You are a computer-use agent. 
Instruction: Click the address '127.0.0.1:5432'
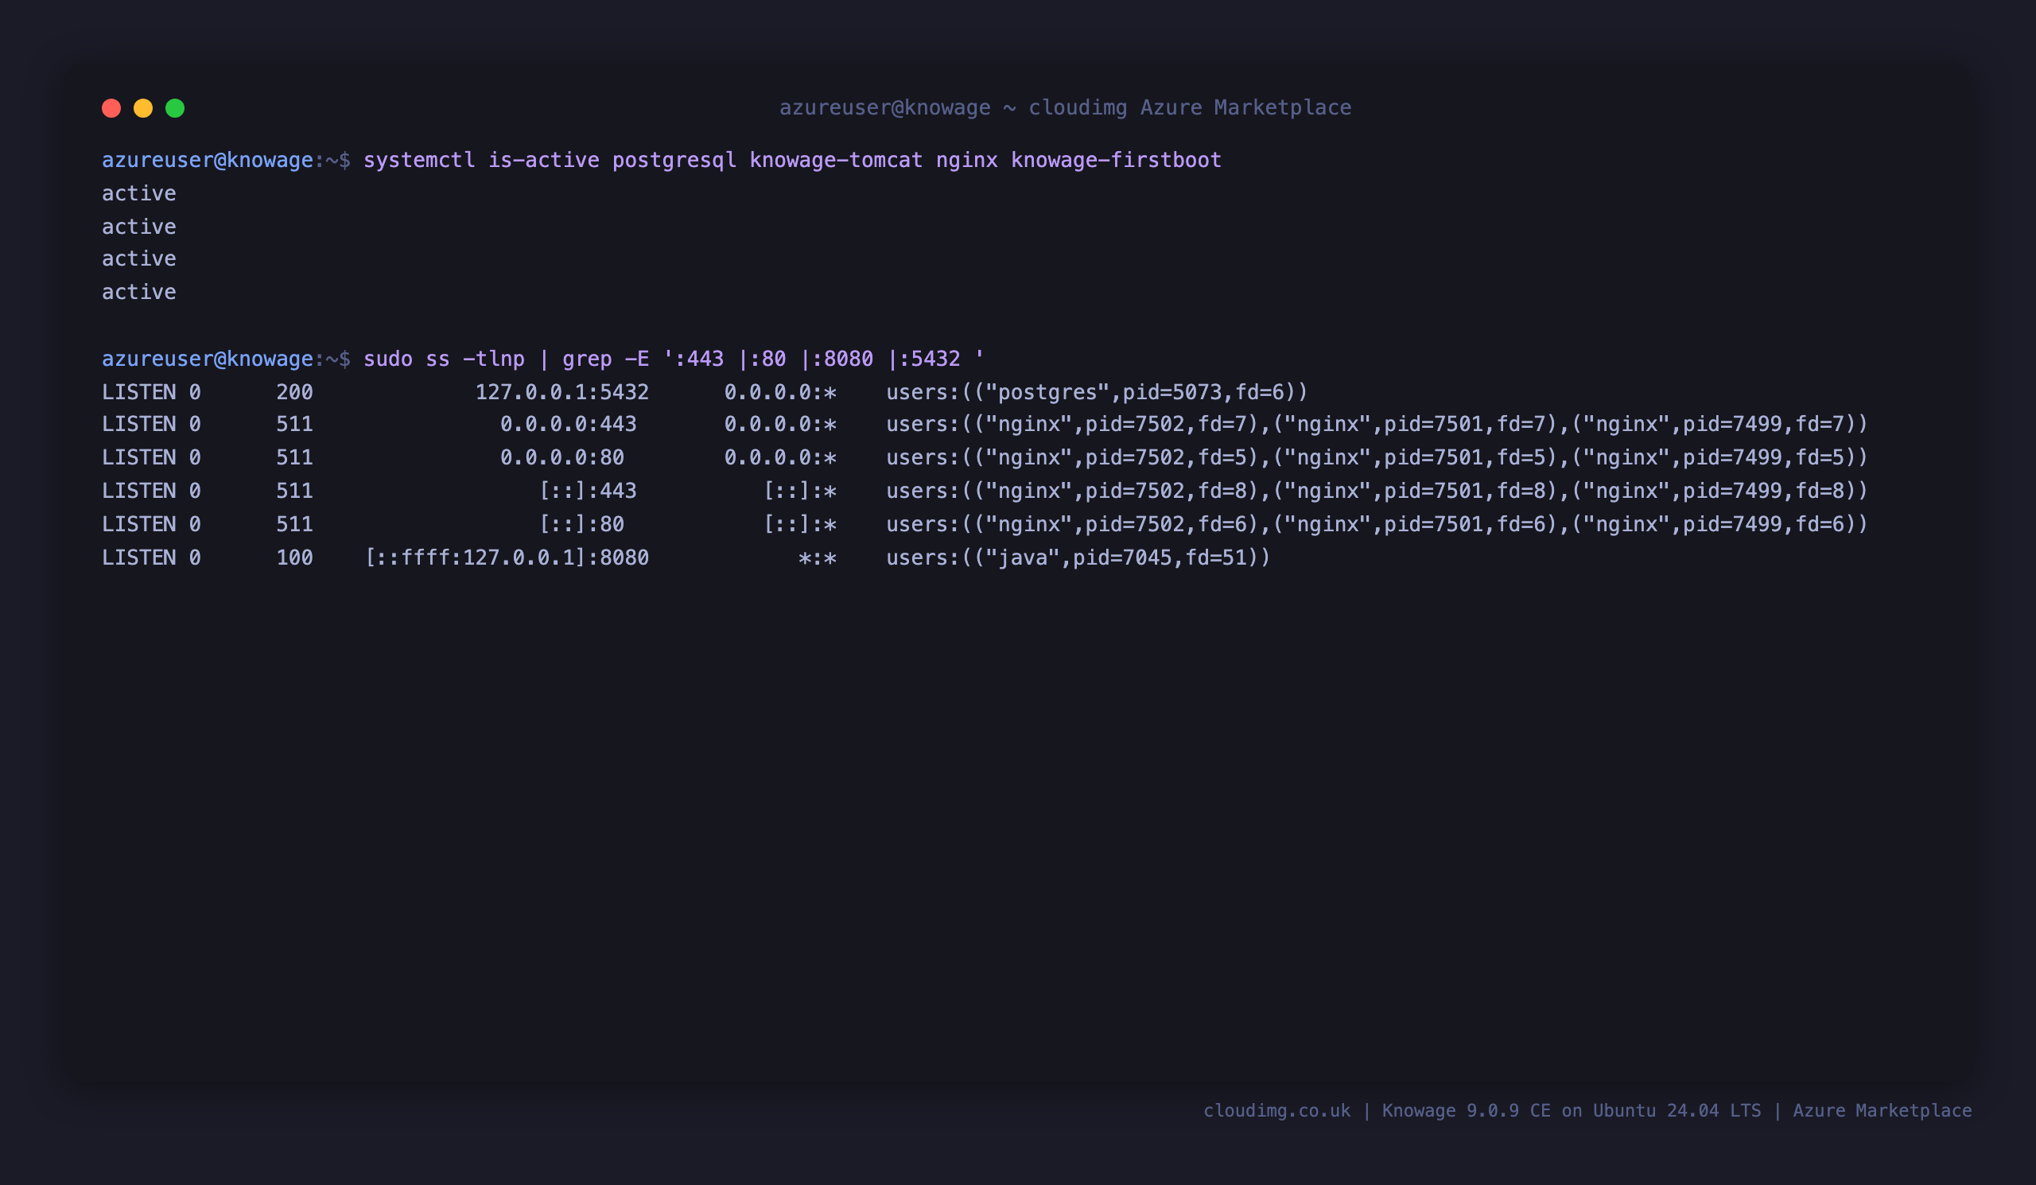coord(561,392)
